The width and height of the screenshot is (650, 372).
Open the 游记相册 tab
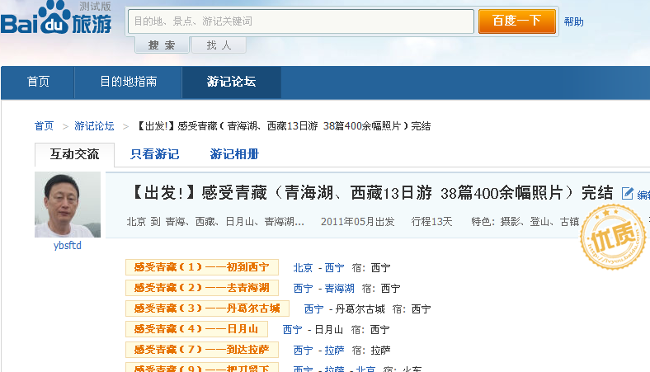pyautogui.click(x=234, y=154)
